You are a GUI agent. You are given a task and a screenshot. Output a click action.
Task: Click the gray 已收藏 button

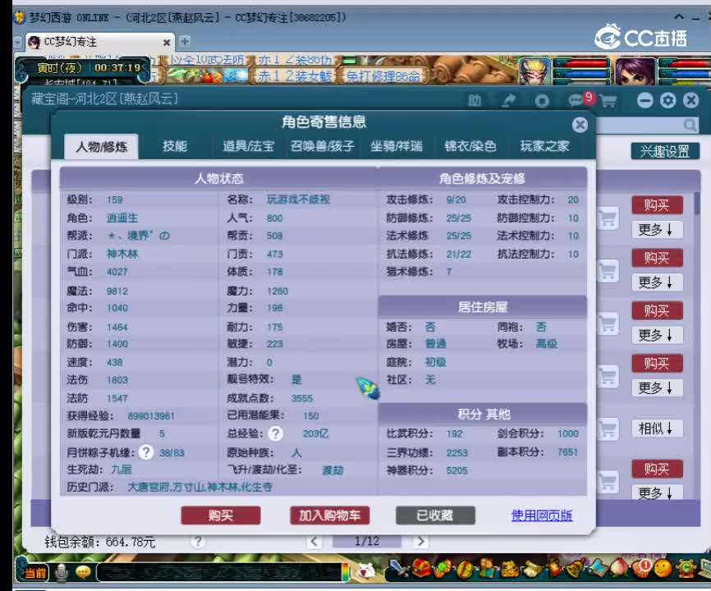435,515
